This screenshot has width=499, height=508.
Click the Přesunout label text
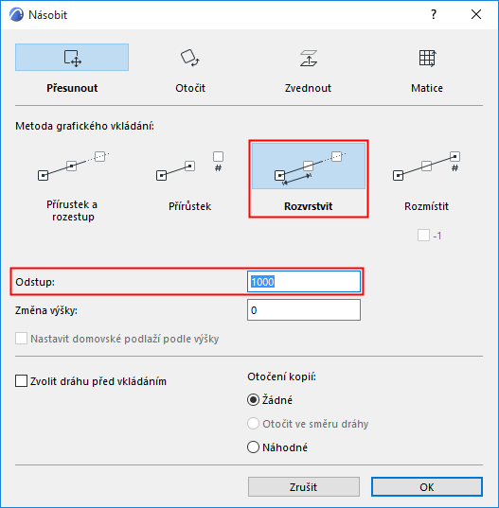pyautogui.click(x=72, y=88)
